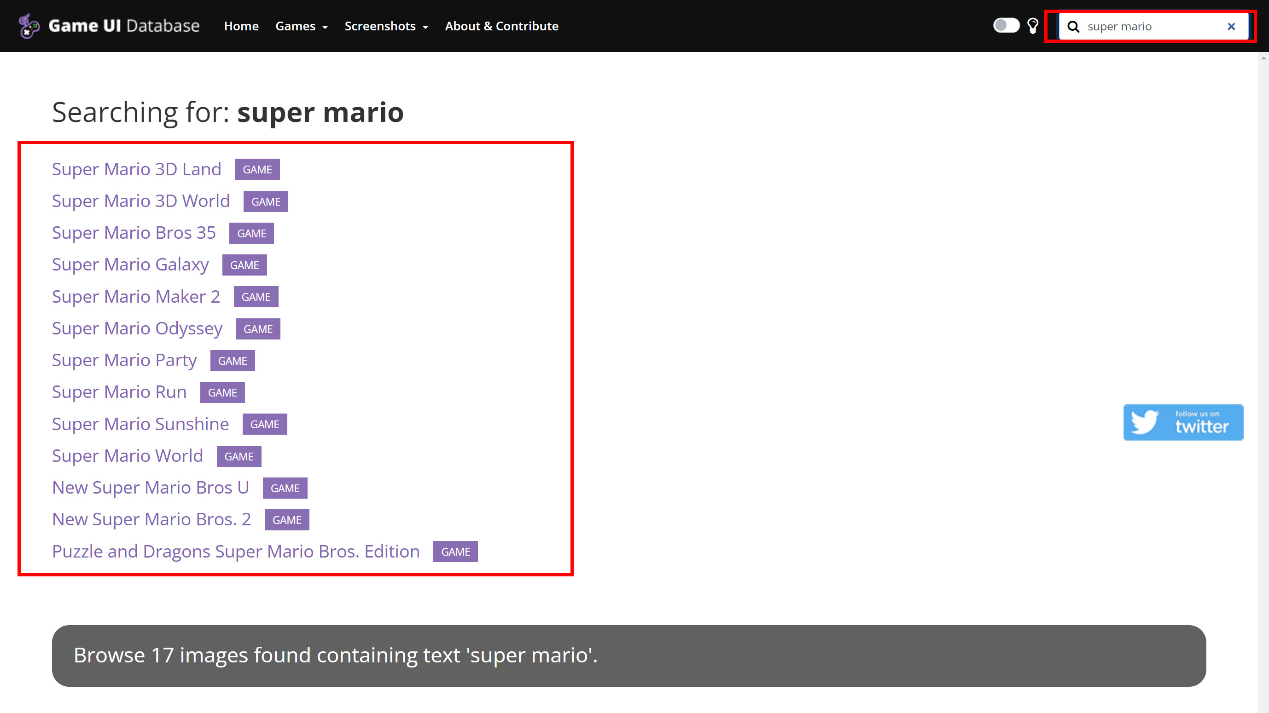Viewport: 1269px width, 713px height.
Task: Click the lightbulb theme icon
Action: pyautogui.click(x=1032, y=26)
